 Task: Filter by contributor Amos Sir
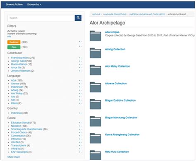pos(16,67)
